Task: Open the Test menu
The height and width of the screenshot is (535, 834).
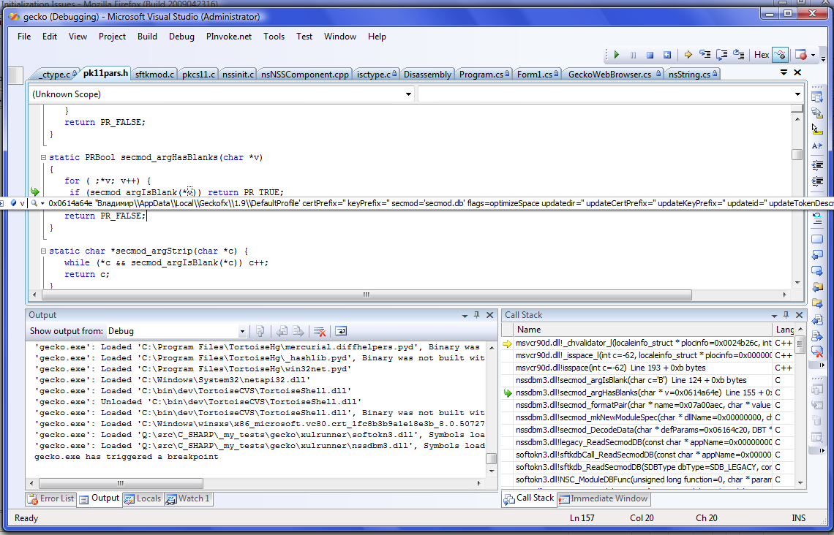Action: coord(304,37)
